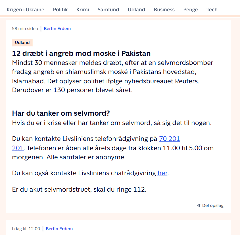Go to the Tech section
This screenshot has height=235, width=240.
point(212,10)
